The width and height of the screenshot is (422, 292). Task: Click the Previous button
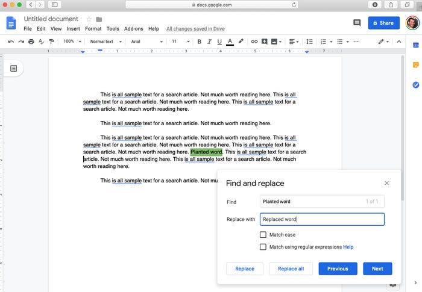coord(338,269)
